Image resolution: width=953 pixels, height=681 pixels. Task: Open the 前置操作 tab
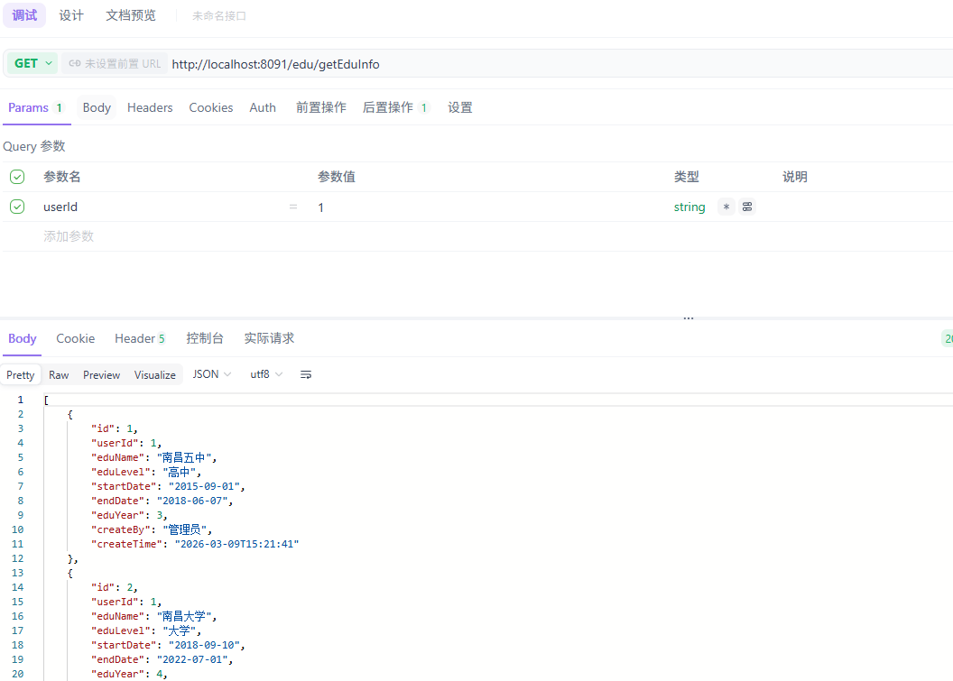pos(321,107)
